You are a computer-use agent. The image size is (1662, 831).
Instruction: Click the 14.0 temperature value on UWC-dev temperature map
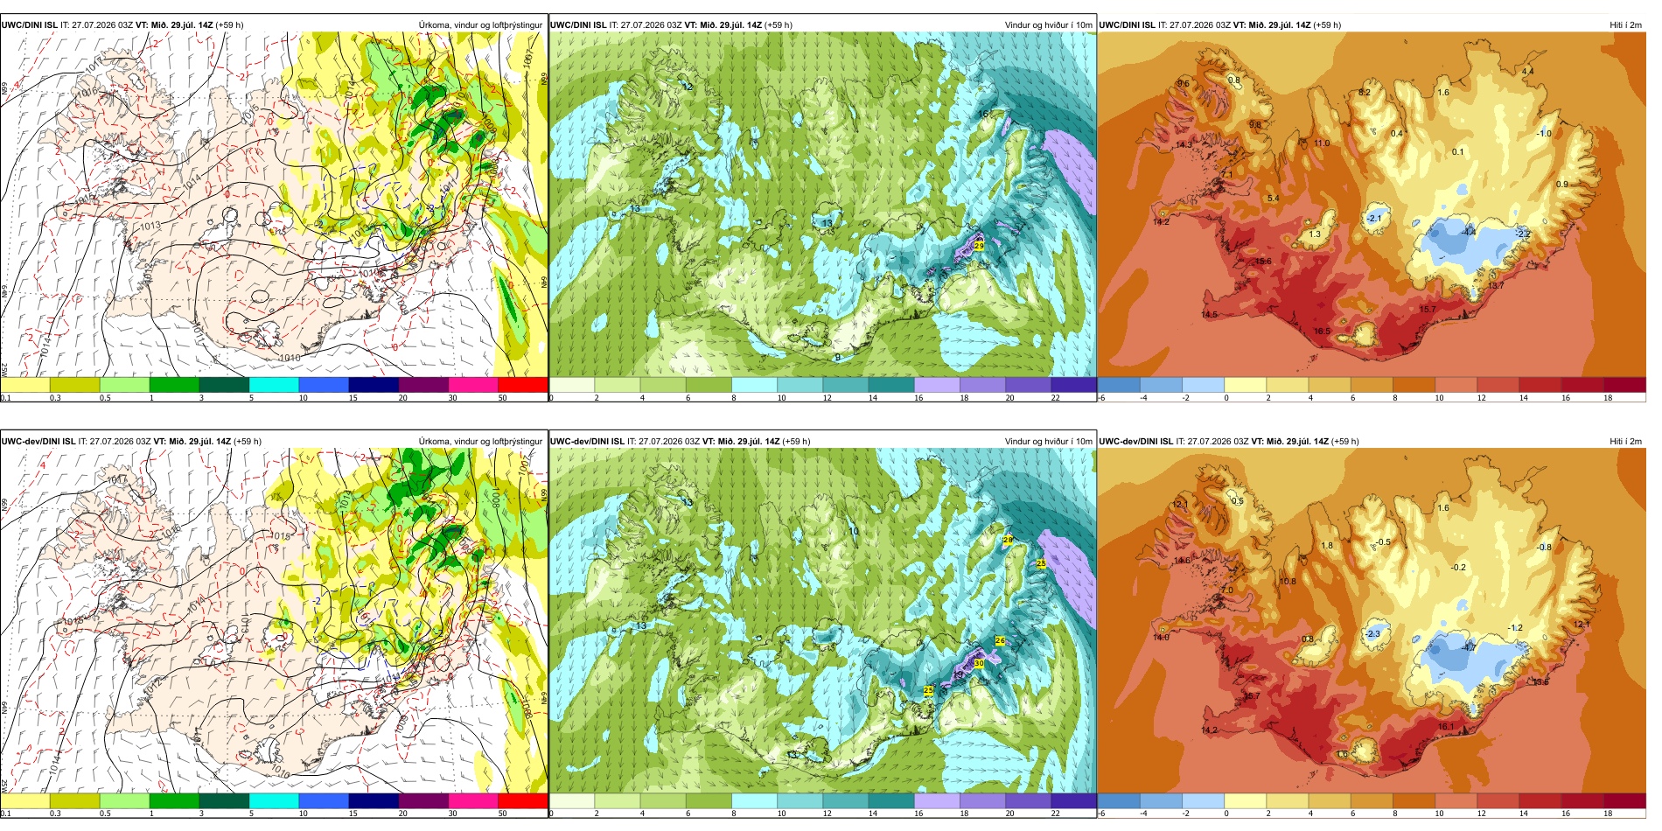[x=1161, y=637]
